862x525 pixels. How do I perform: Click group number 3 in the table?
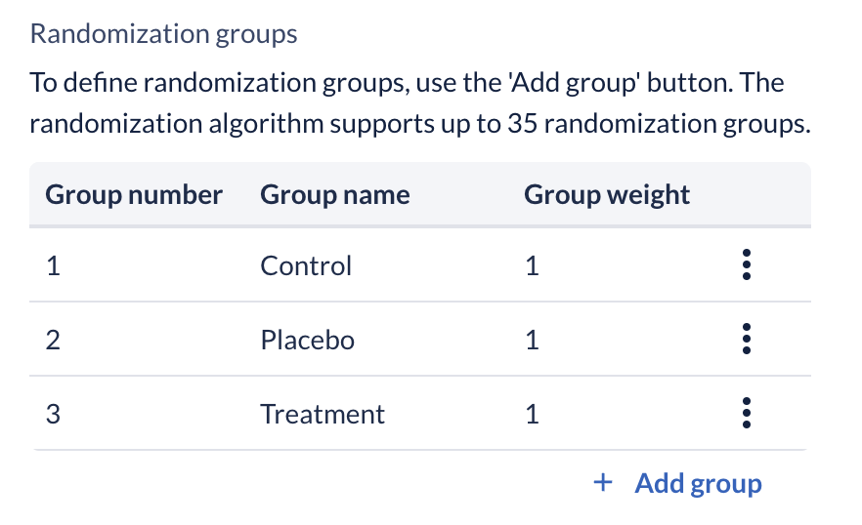tap(53, 414)
